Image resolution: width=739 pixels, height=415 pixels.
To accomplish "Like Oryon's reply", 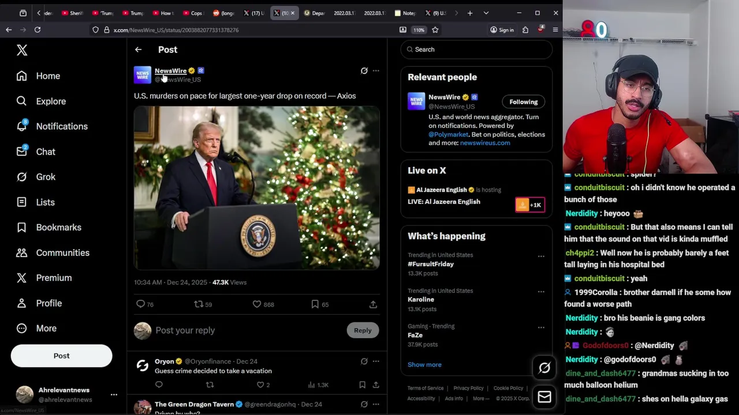I will tap(260, 384).
